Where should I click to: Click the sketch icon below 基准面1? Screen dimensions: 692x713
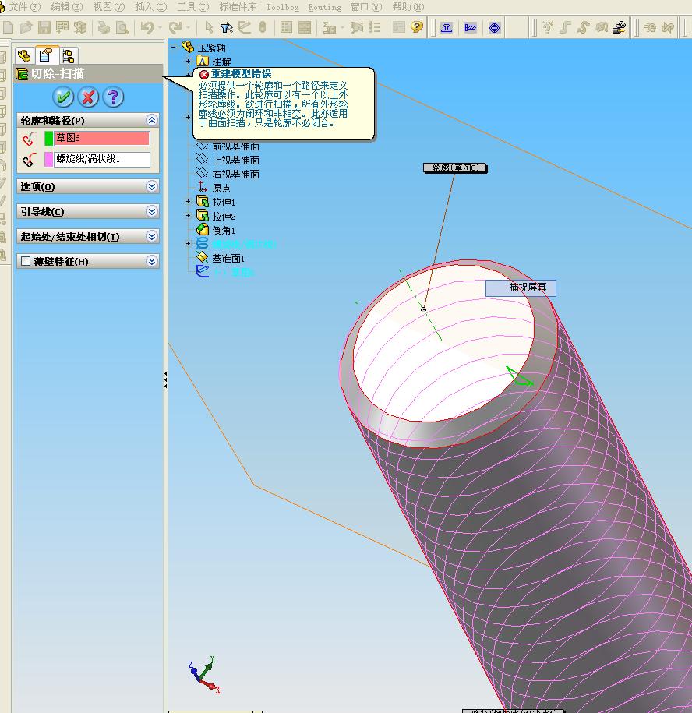pos(203,271)
